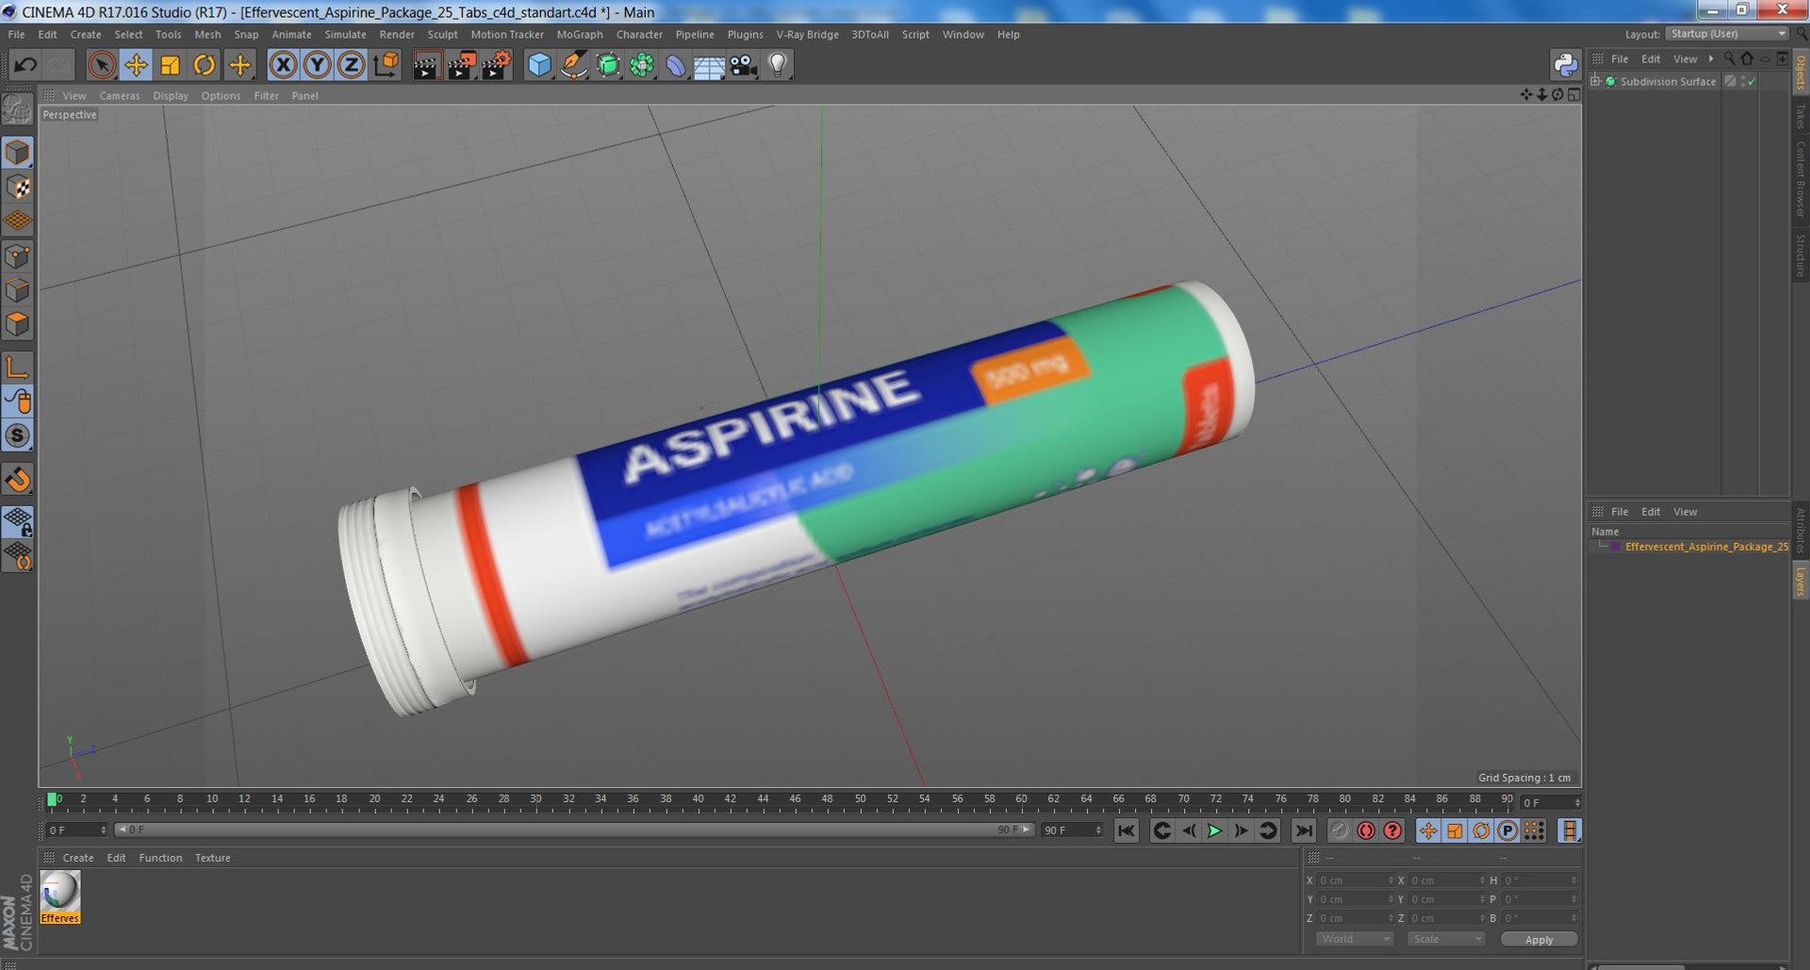Select the Efferves material thumbnail
The height and width of the screenshot is (970, 1810).
(x=60, y=896)
